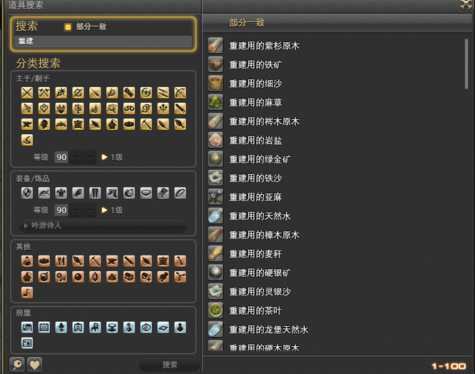Select the gold crossed swords weapon category

tap(27, 93)
